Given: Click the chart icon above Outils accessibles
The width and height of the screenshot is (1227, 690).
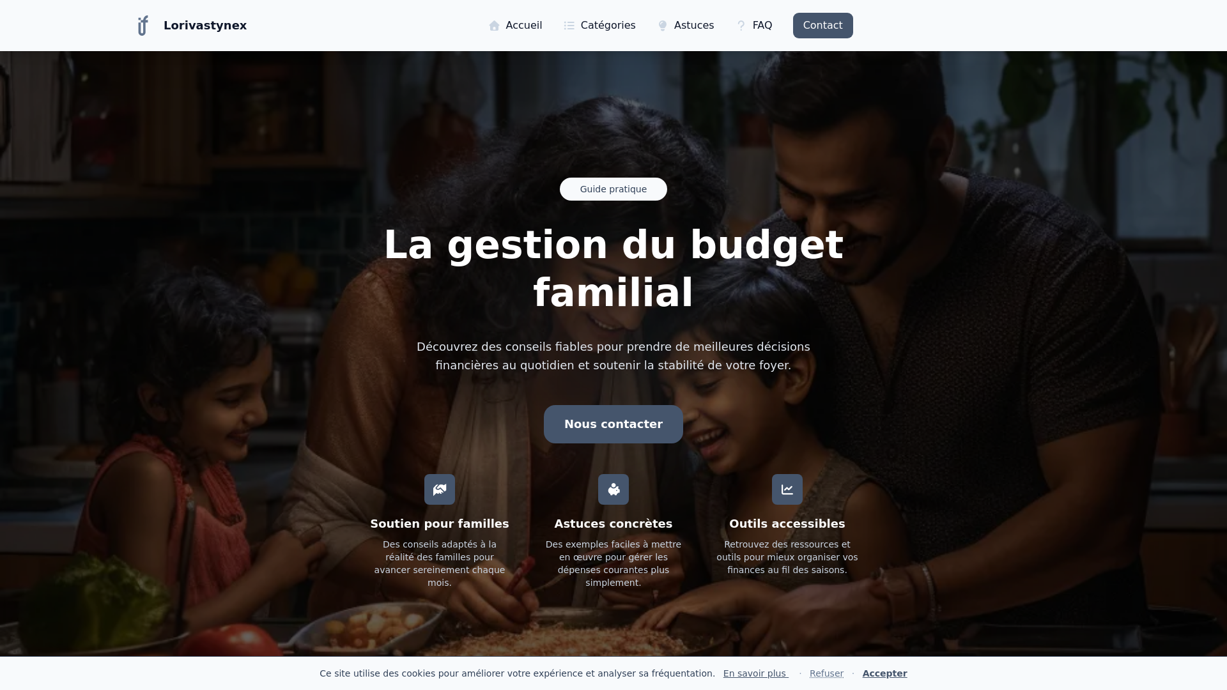Looking at the screenshot, I should coord(787,489).
